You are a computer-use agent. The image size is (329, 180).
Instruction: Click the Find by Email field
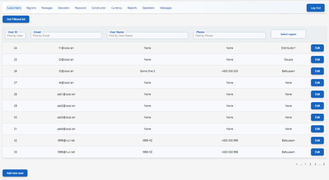click(x=66, y=36)
